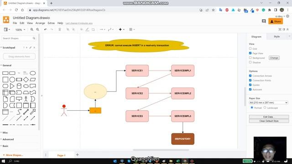Click More Shapes link
292x164 pixels.
pos(13,155)
